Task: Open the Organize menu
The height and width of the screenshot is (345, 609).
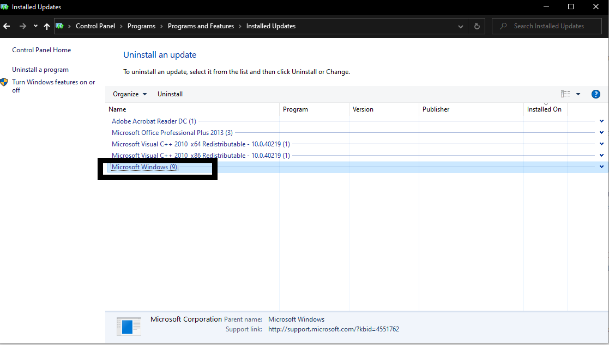Action: tap(130, 94)
